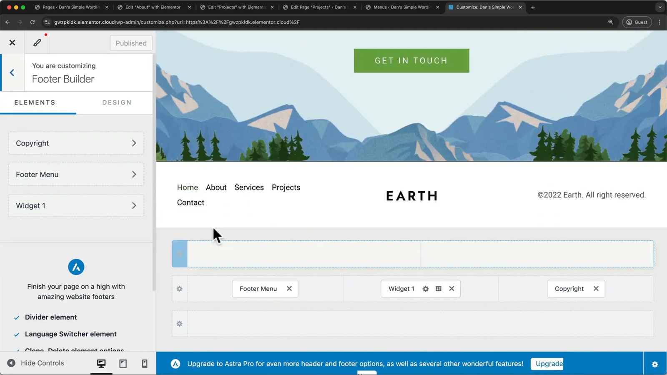
Task: Click the Language Switcher element text
Action: pyautogui.click(x=71, y=334)
